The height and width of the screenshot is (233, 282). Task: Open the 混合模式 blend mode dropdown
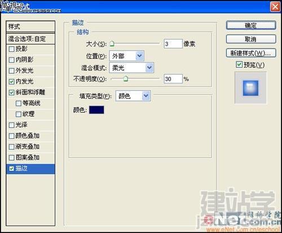pos(131,68)
